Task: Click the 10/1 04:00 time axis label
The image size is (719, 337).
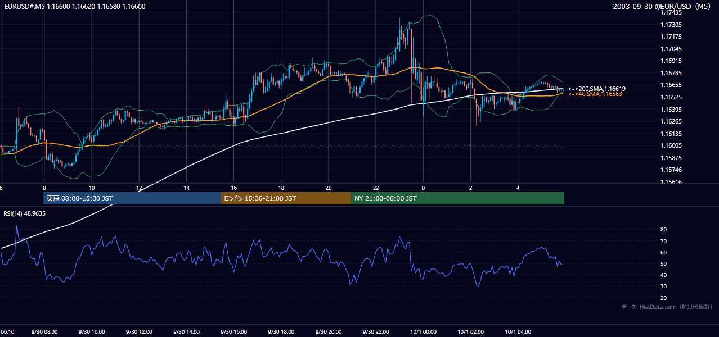Action: [517, 332]
